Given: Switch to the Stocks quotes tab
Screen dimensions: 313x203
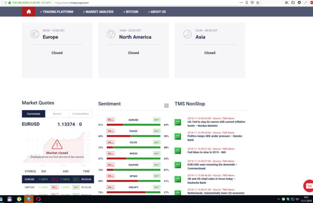Looking at the screenshot, I should click(57, 114).
